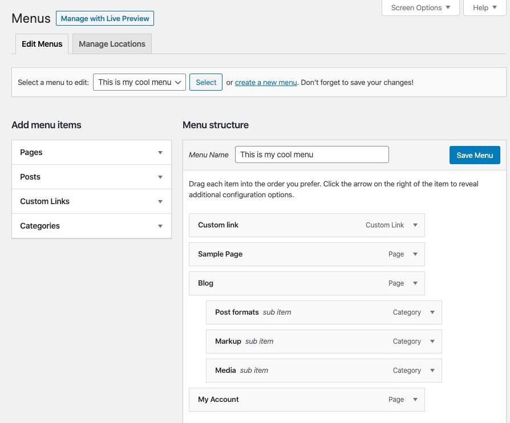Open the Help dropdown

tap(484, 7)
